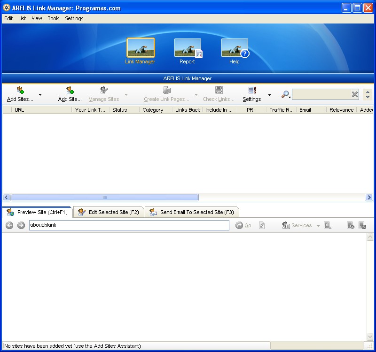This screenshot has height=352, width=376.
Task: Sort by Your Link T... column header
Action: [91, 110]
